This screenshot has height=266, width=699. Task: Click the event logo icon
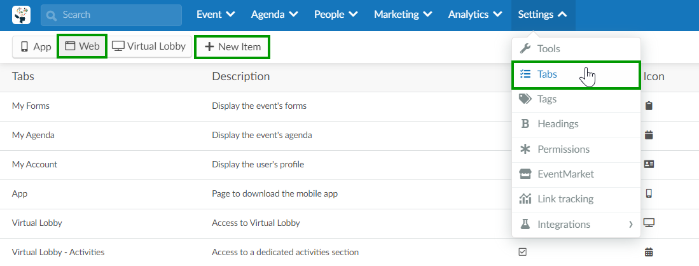[22, 15]
